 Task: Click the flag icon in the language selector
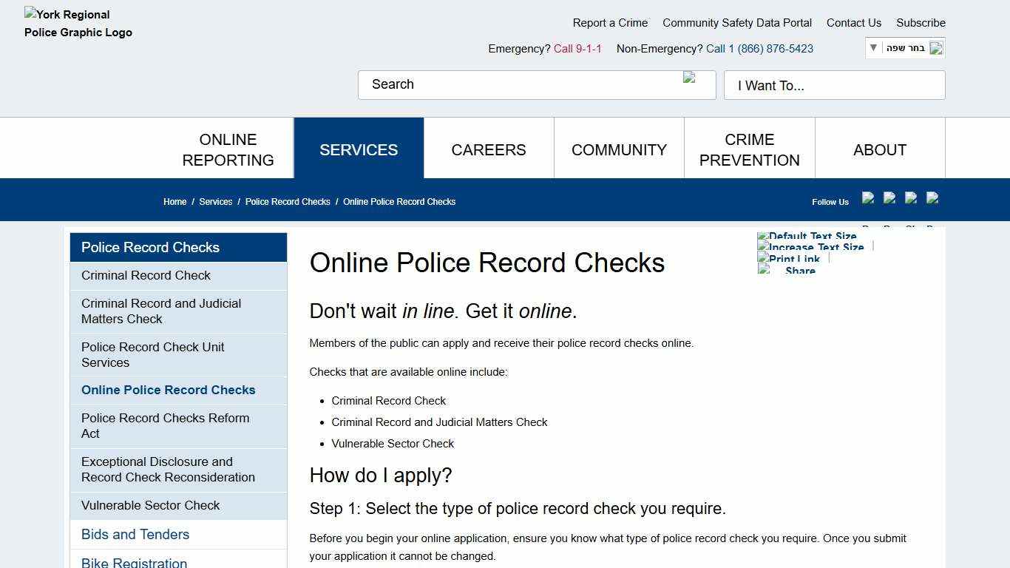pyautogui.click(x=936, y=47)
